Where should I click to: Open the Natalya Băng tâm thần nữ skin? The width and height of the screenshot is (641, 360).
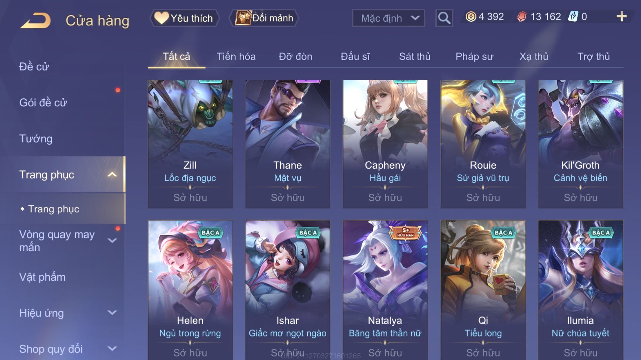click(x=385, y=290)
